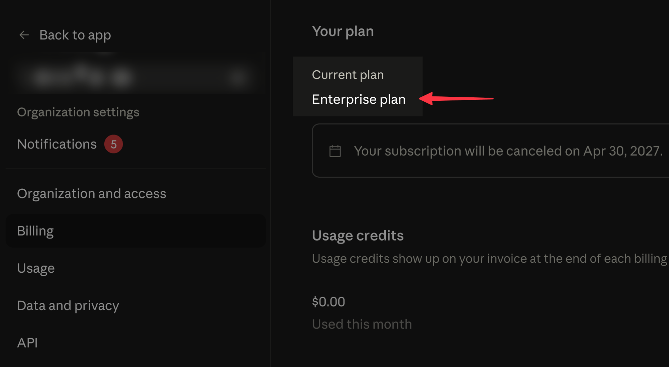This screenshot has height=367, width=669.
Task: Go to Data and privacy settings
Action: pyautogui.click(x=68, y=306)
